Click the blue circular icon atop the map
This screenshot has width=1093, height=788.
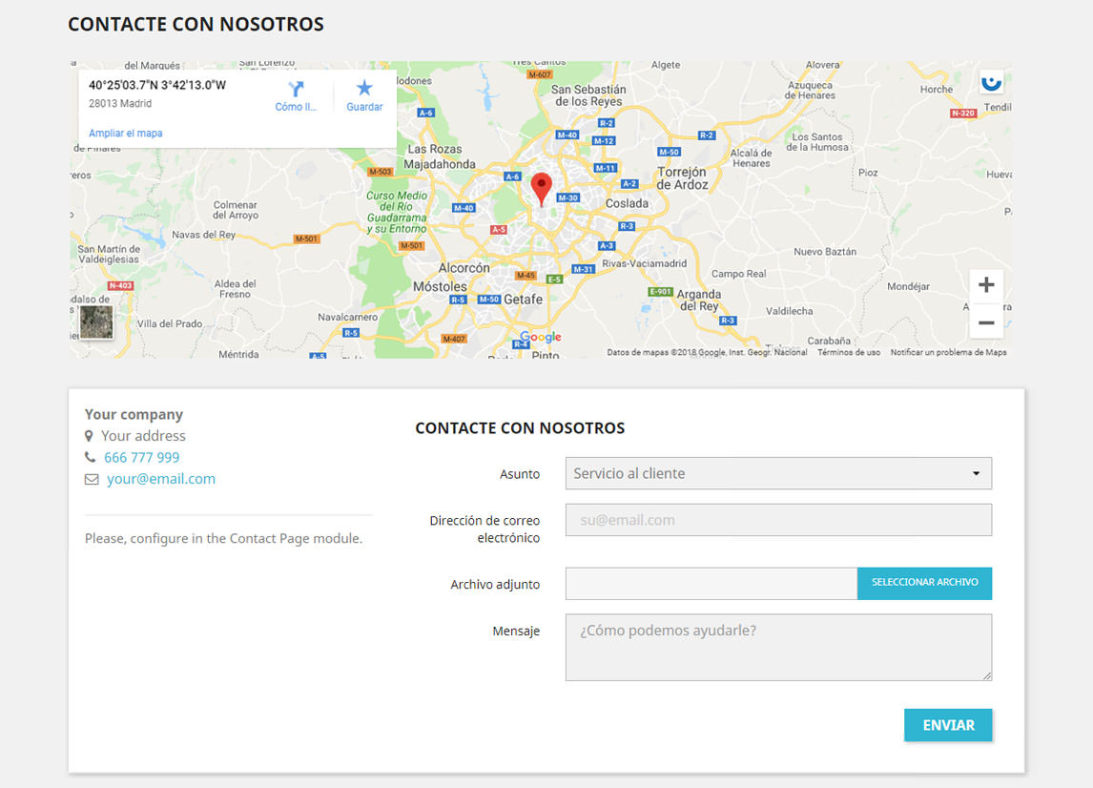click(991, 82)
